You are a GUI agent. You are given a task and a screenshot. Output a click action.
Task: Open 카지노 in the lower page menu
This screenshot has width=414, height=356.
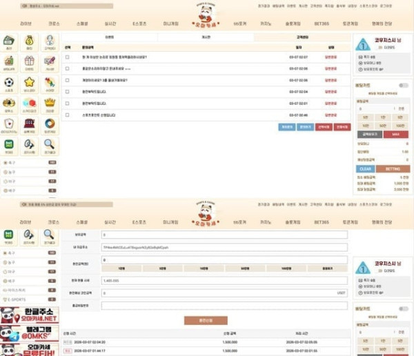click(266, 222)
